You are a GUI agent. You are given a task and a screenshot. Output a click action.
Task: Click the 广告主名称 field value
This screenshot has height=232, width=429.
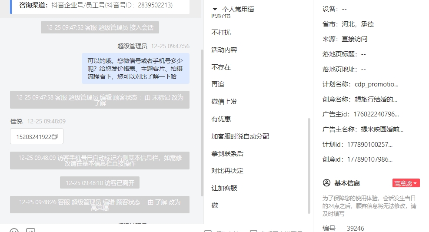pyautogui.click(x=382, y=129)
